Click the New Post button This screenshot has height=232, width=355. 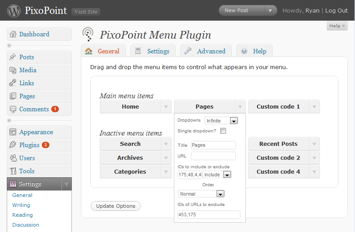coord(242,11)
